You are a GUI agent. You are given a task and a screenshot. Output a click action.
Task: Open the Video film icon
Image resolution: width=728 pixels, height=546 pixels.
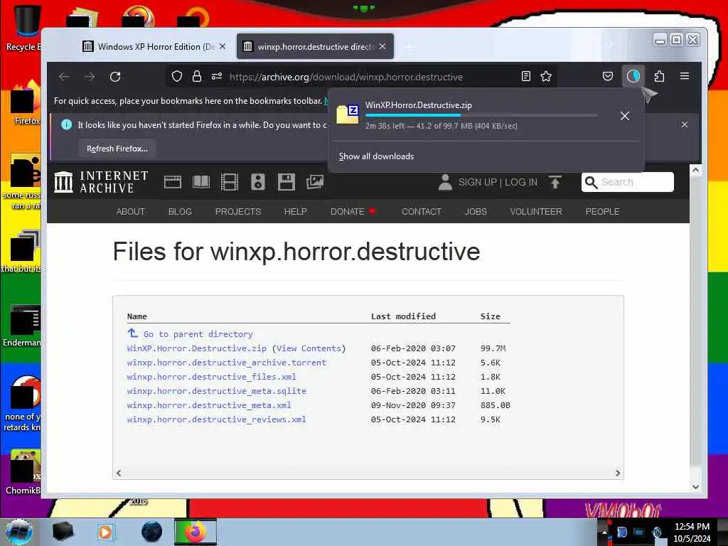tap(230, 181)
